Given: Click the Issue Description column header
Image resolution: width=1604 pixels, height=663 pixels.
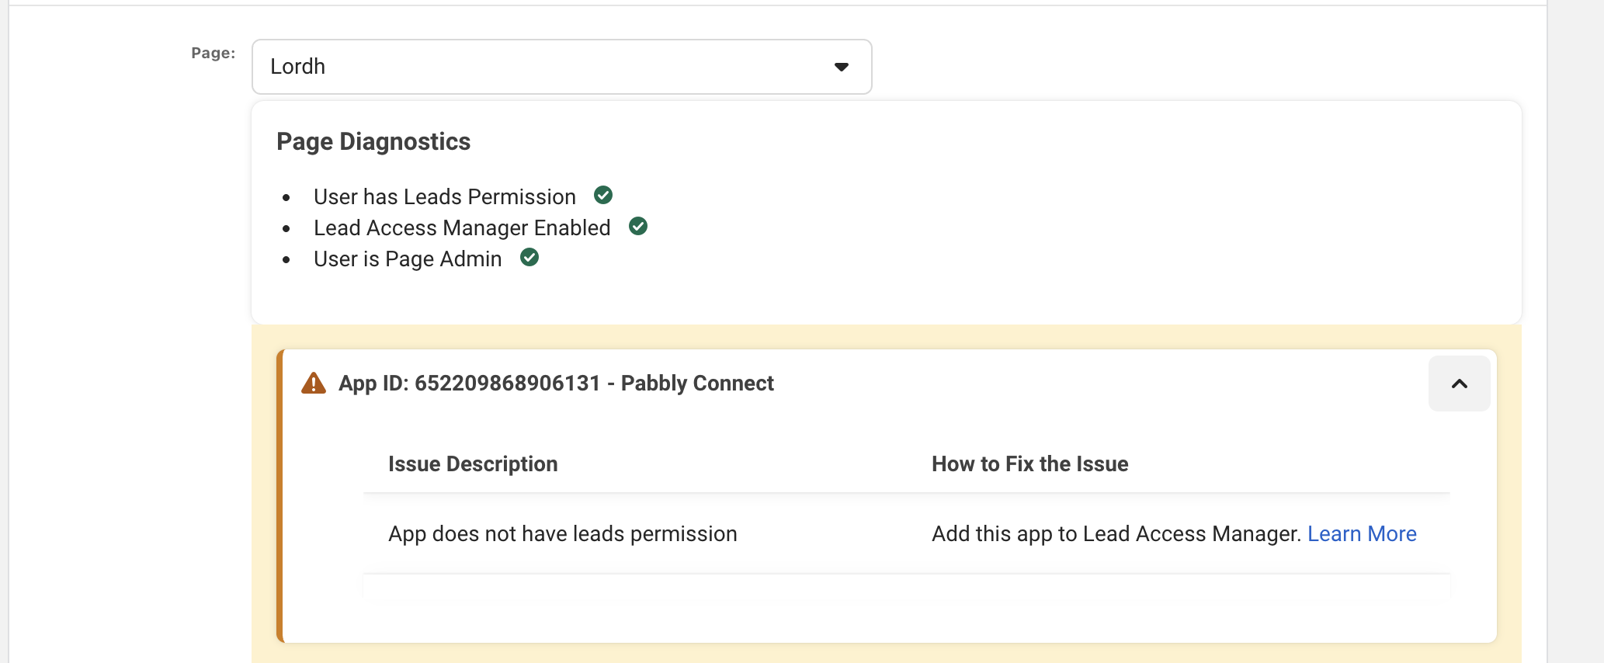Looking at the screenshot, I should (x=473, y=464).
